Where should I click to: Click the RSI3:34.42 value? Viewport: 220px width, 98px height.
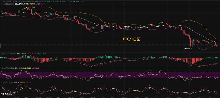35,68
